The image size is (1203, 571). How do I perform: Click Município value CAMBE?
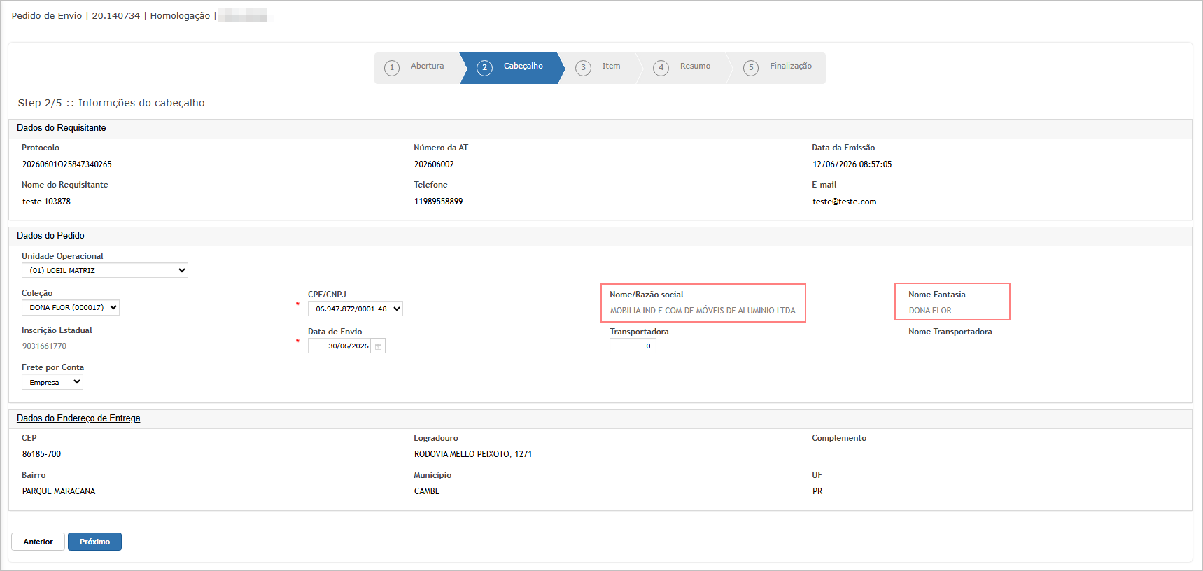pyautogui.click(x=427, y=491)
